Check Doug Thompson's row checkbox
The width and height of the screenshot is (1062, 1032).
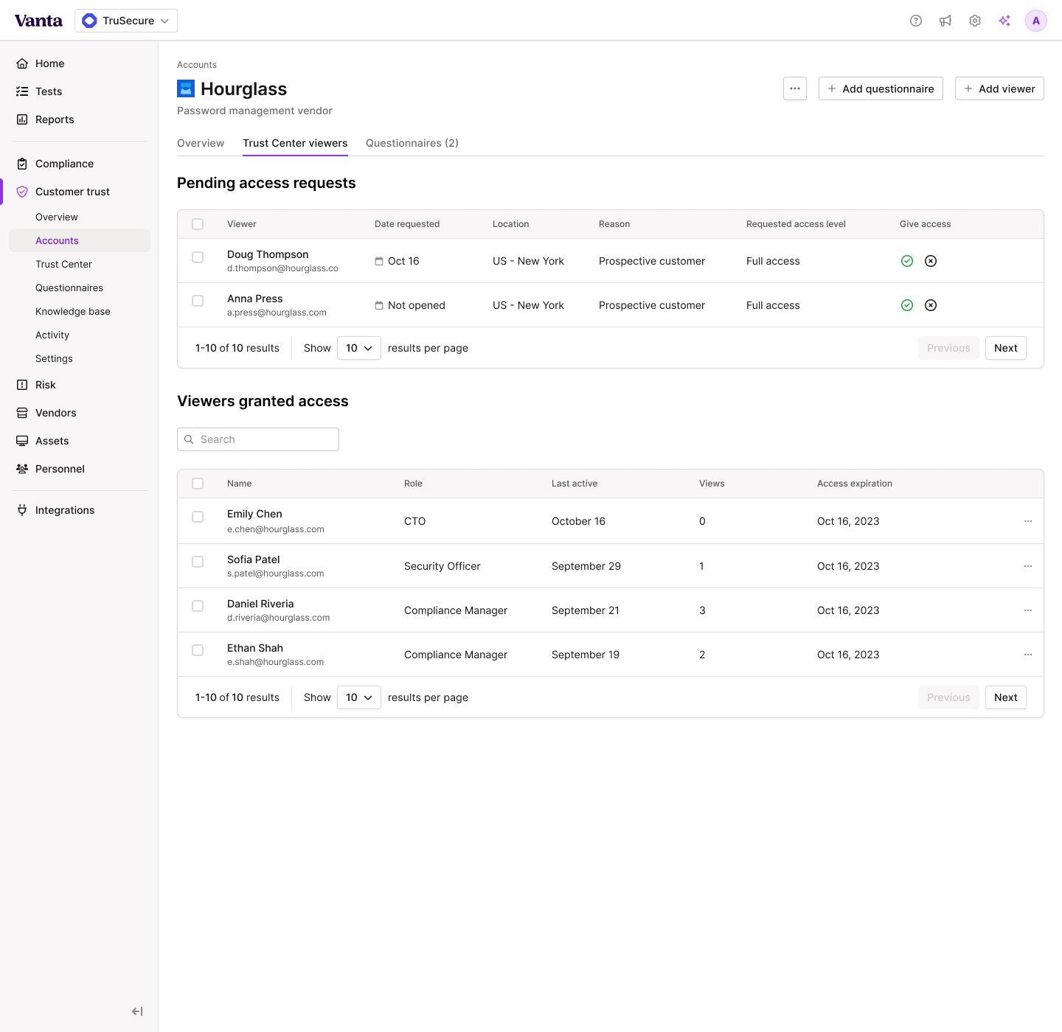coord(198,257)
